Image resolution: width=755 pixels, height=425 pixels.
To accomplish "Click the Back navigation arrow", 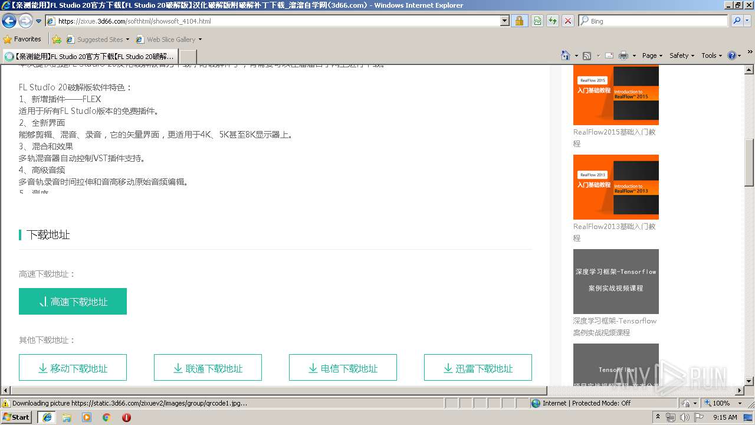I will tap(9, 21).
